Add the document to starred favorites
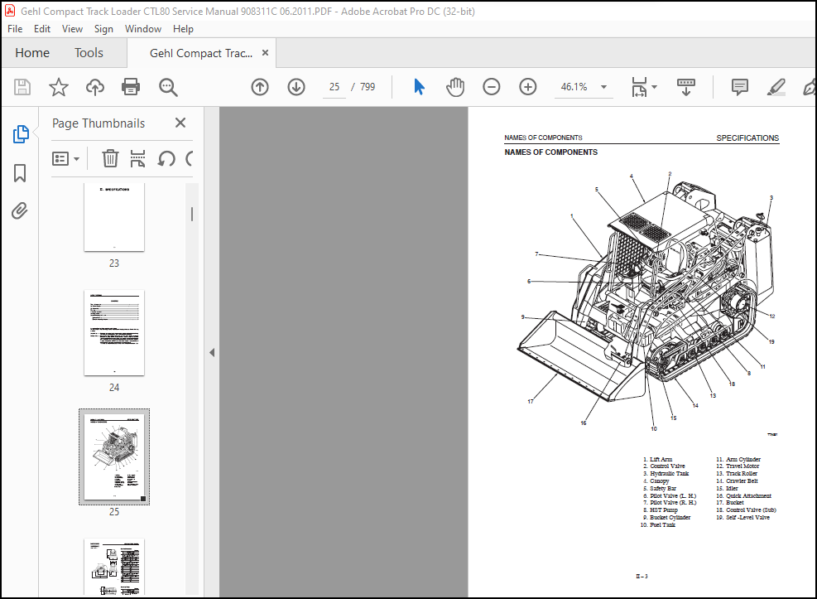The height and width of the screenshot is (599, 817). pos(58,87)
